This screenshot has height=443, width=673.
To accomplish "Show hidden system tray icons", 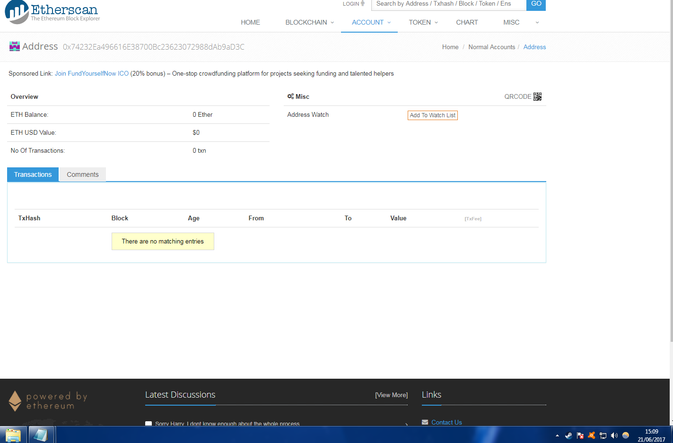I will pyautogui.click(x=557, y=435).
